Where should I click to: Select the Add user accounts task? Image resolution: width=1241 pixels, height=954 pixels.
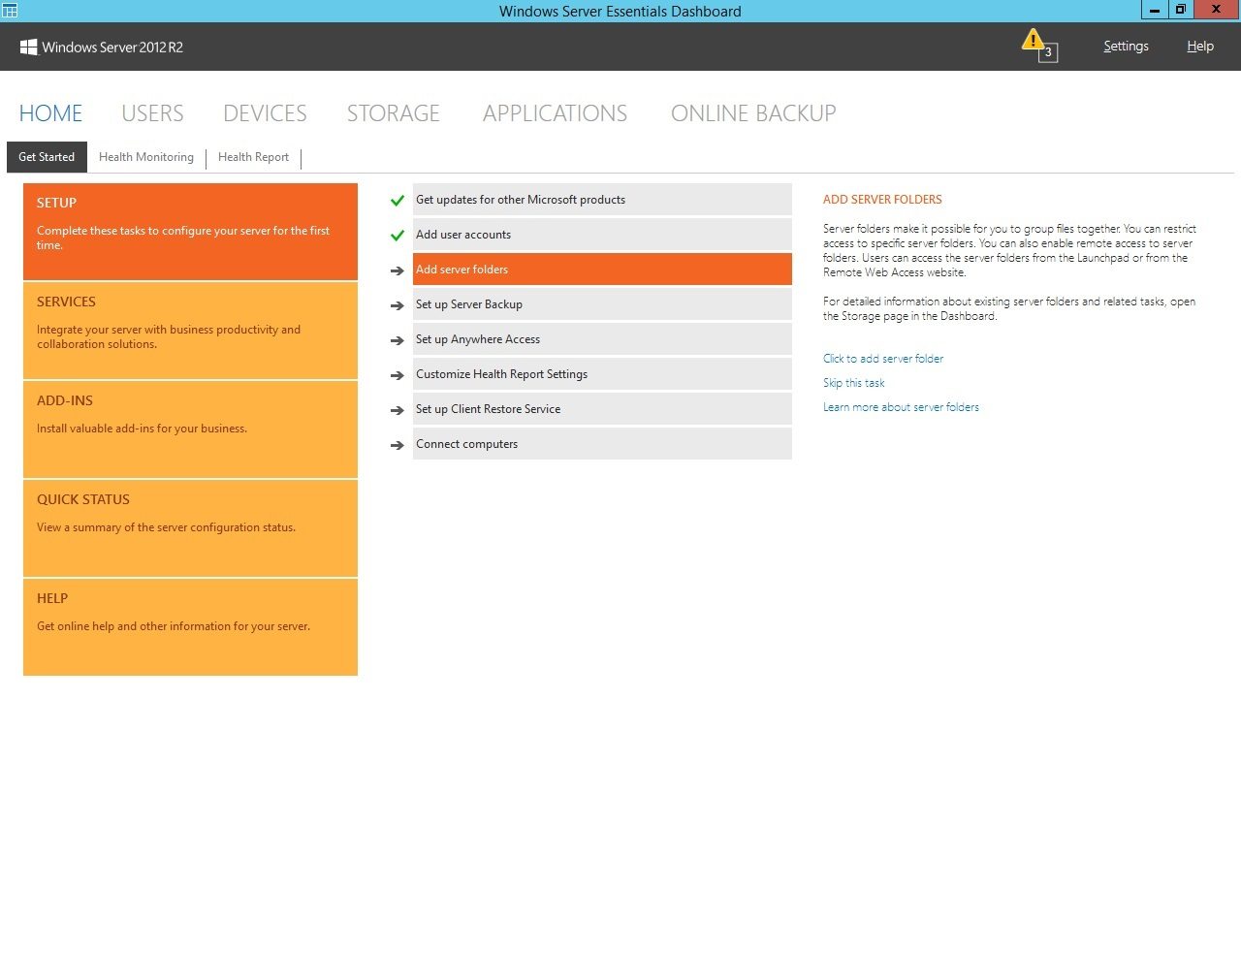pos(602,235)
